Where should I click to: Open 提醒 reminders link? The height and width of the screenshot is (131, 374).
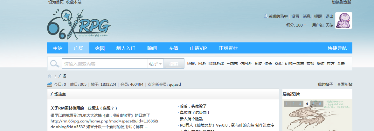[318, 16]
